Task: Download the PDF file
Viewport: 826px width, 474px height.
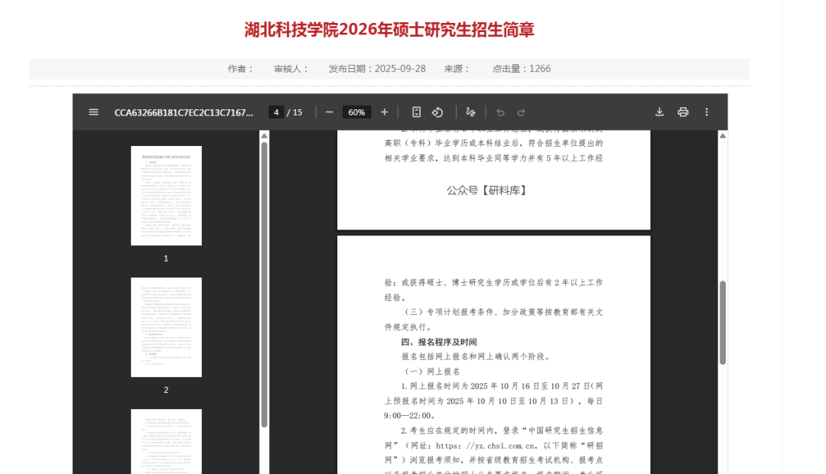Action: (x=659, y=112)
